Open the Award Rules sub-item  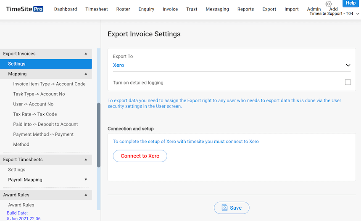pos(21,205)
